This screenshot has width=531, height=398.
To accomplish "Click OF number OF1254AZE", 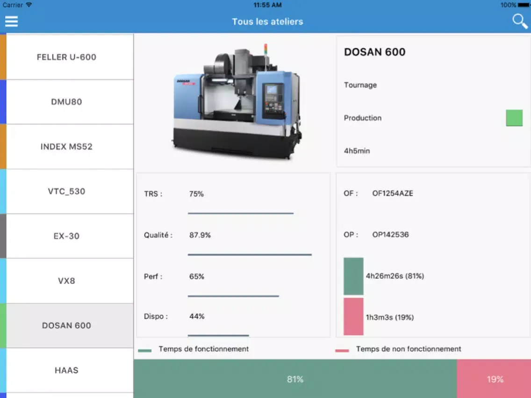I will pos(393,193).
